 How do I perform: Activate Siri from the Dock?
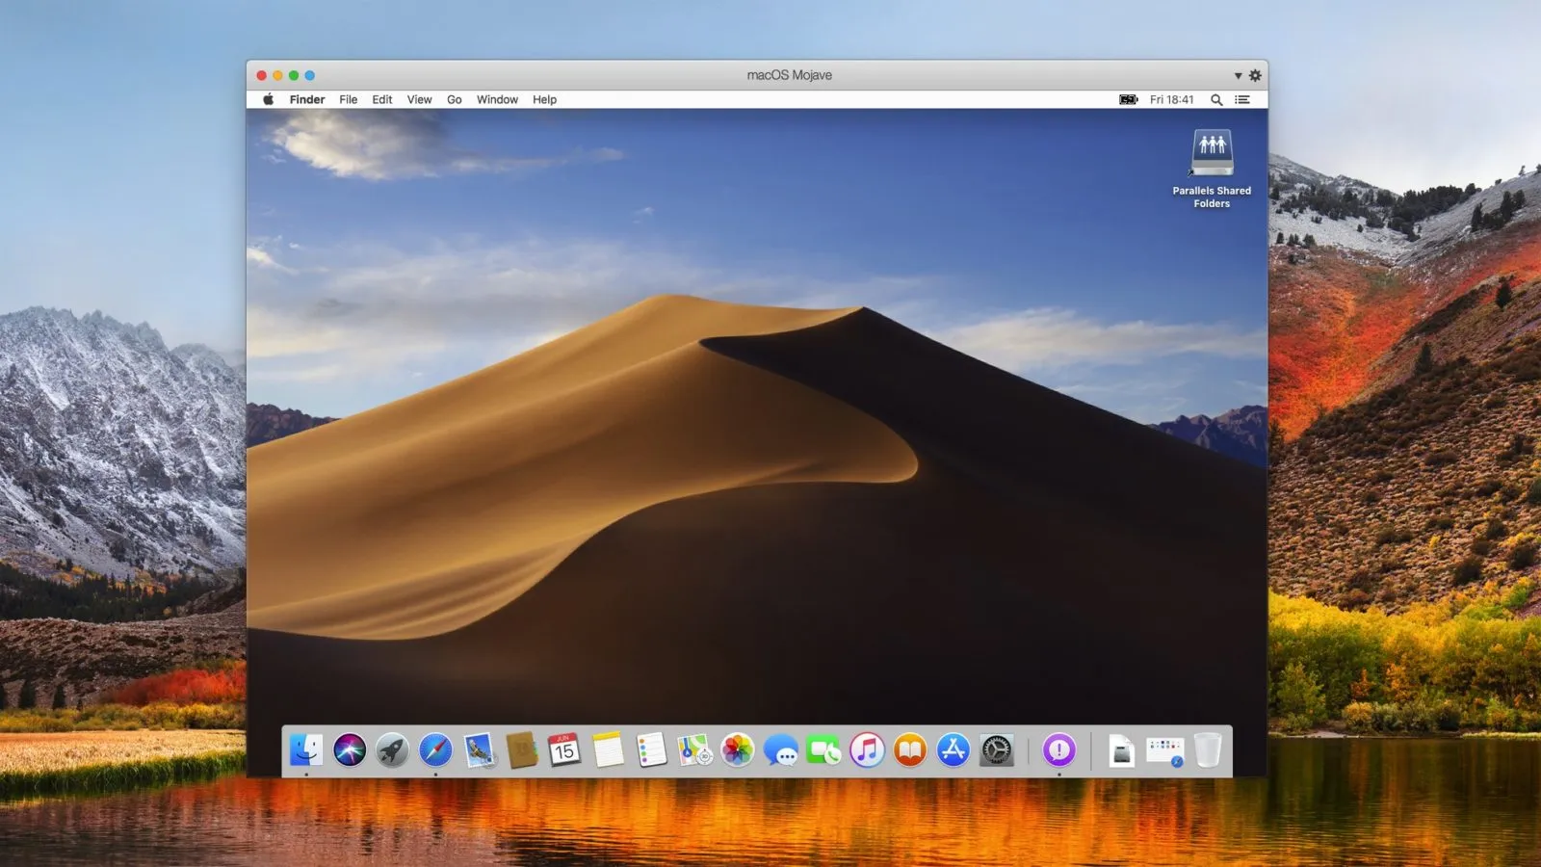[x=348, y=749]
